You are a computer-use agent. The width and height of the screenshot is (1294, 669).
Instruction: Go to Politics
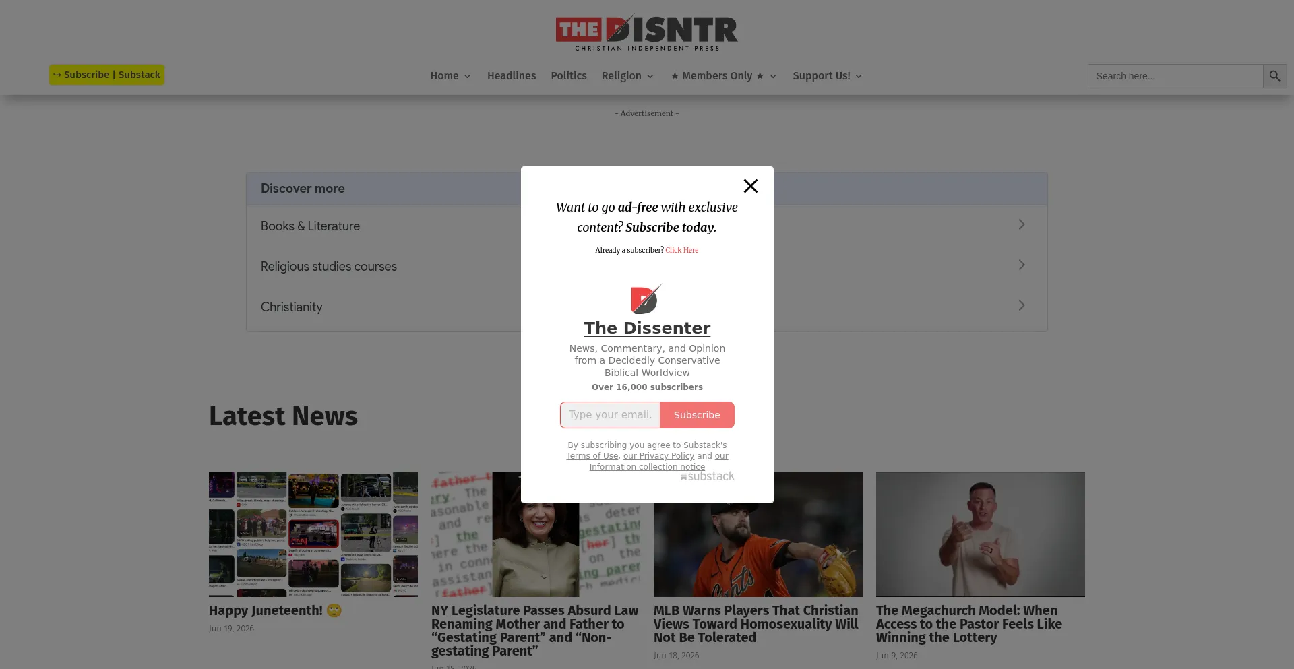coord(569,76)
